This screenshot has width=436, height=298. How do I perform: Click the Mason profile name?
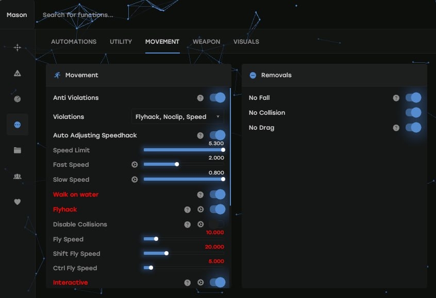17,15
